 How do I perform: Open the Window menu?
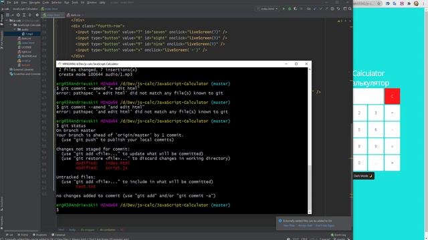92,3
